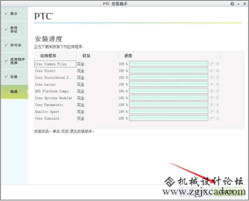
Task: Select the Creo Direct application name
Action: [x=45, y=71]
